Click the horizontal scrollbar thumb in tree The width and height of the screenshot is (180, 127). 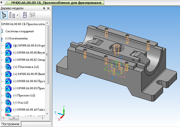pos(14,118)
